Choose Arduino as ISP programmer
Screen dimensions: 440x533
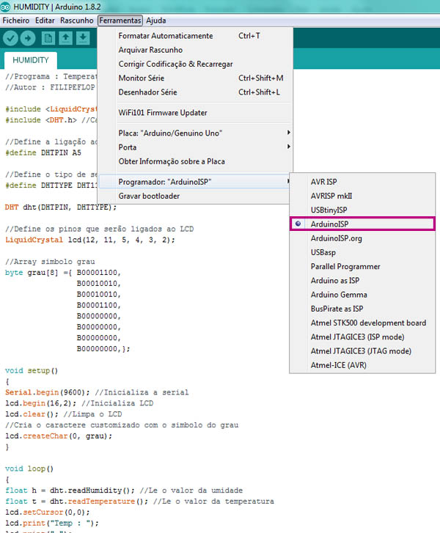pyautogui.click(x=362, y=281)
